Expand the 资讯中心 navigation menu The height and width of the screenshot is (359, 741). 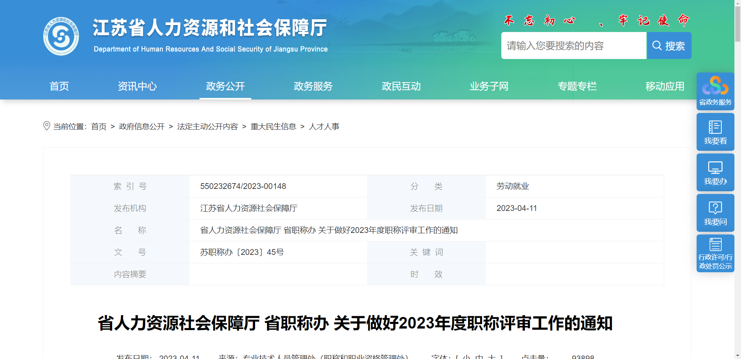coord(137,86)
